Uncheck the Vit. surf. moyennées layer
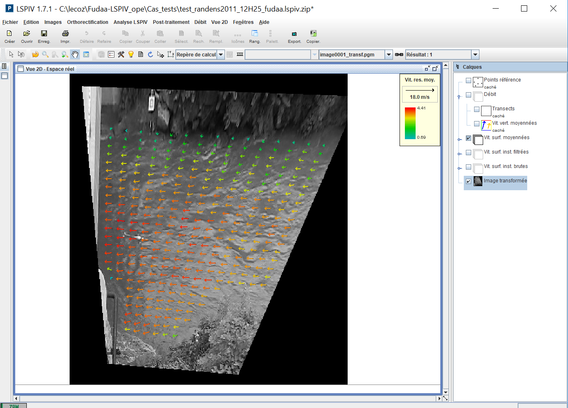 point(468,138)
